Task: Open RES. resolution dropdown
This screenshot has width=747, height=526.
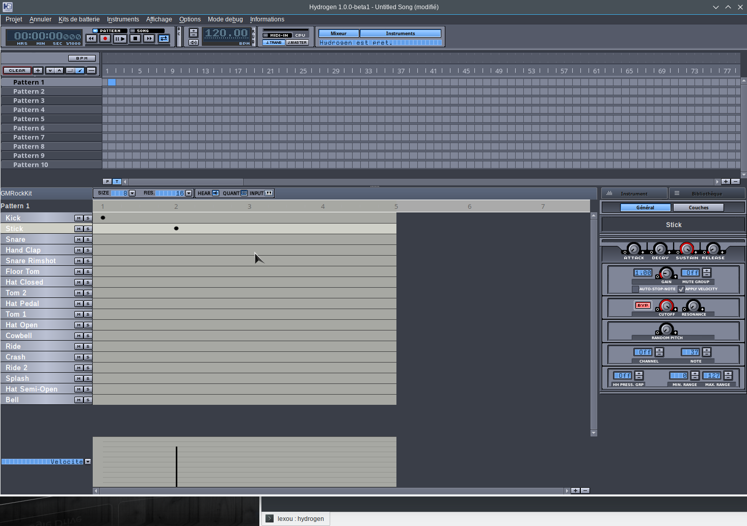Action: point(189,193)
